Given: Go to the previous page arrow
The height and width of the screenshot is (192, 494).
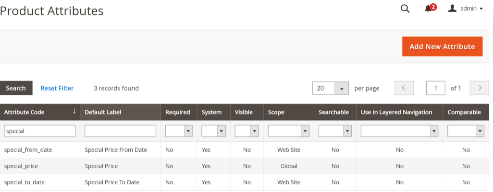Looking at the screenshot, I should click(404, 88).
